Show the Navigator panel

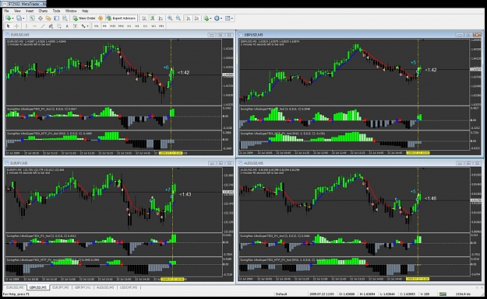pos(48,19)
